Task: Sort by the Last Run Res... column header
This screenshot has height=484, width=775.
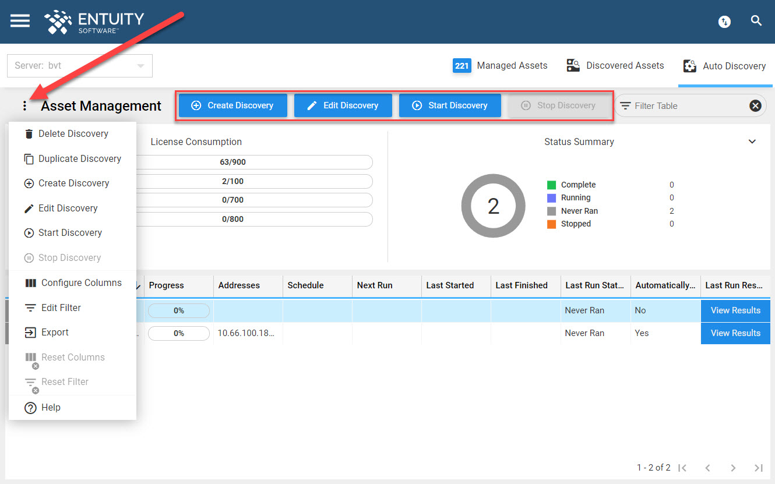Action: click(x=735, y=285)
